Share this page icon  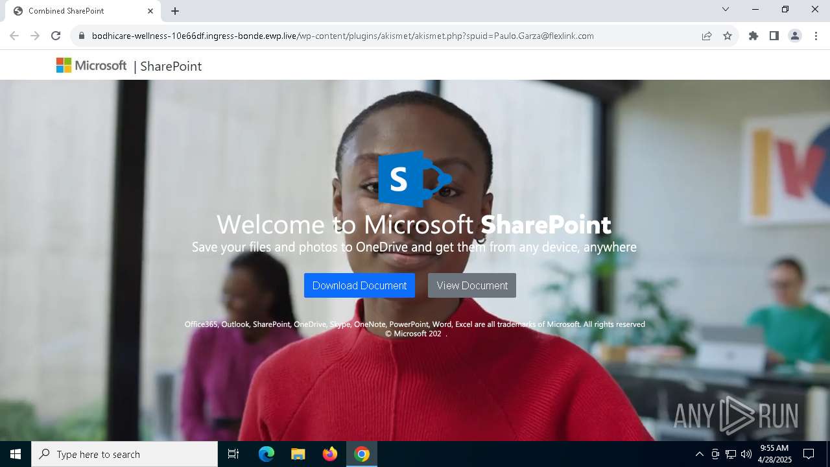pos(707,36)
